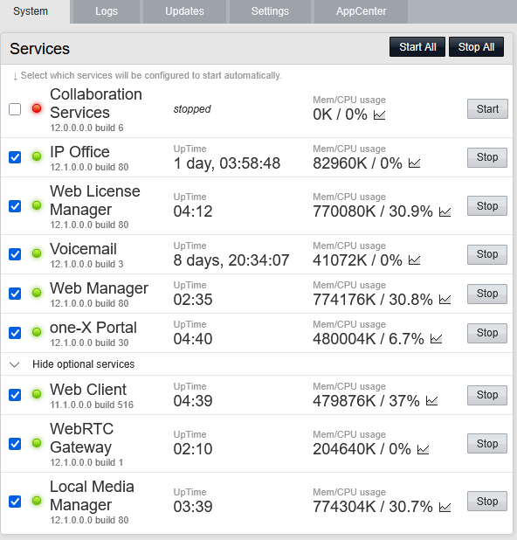Click the Voicemail service name

pyautogui.click(x=83, y=249)
